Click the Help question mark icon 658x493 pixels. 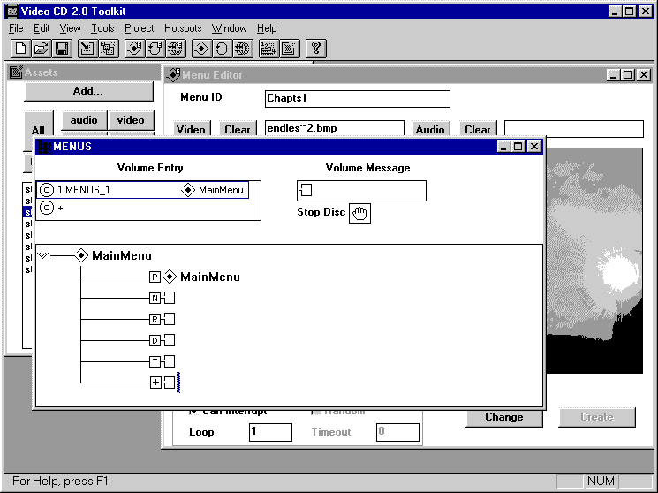tap(316, 49)
